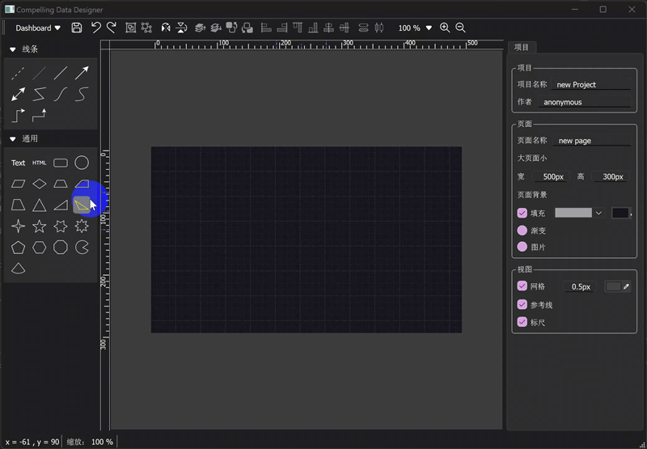Zoom in with the magnifier plus icon
Viewport: 647px width, 449px height.
445,28
